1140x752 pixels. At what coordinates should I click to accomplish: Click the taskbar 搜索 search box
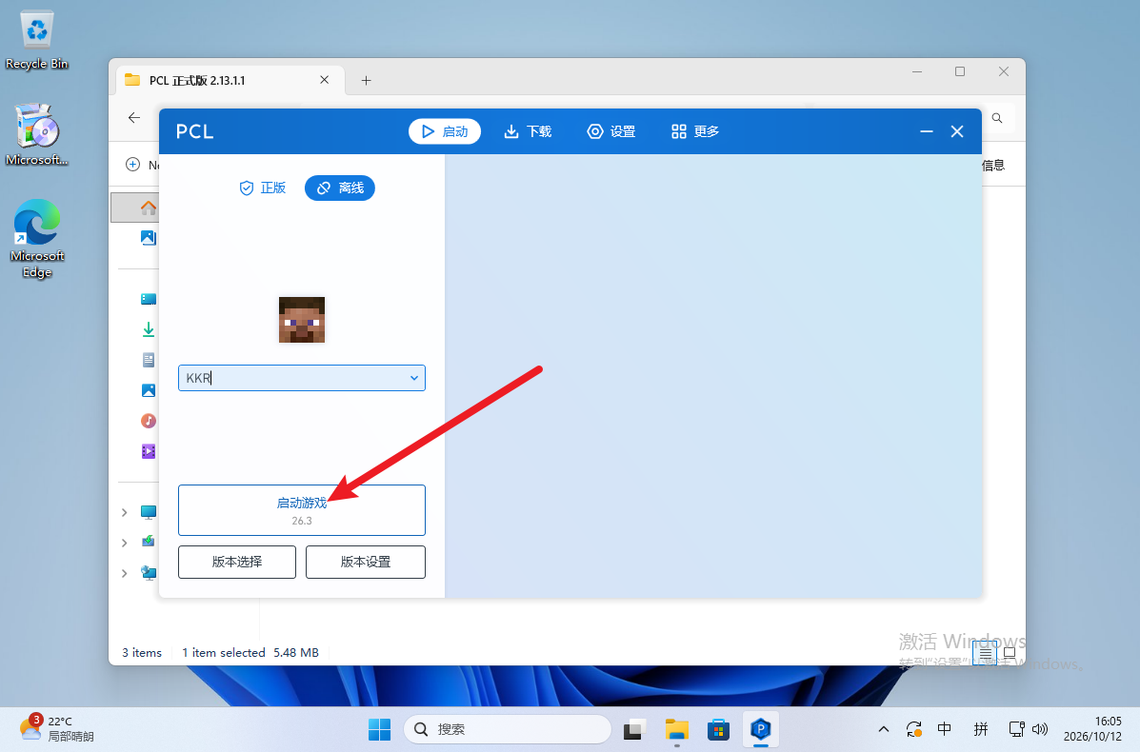coord(507,729)
